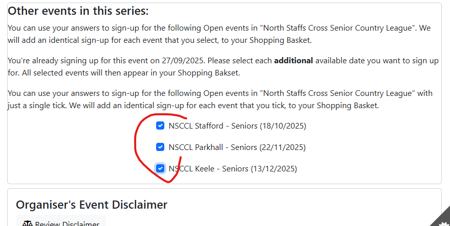Click the 13/12/2025 date in Keele entry
Screen dimensions: 450x226
(x=274, y=169)
